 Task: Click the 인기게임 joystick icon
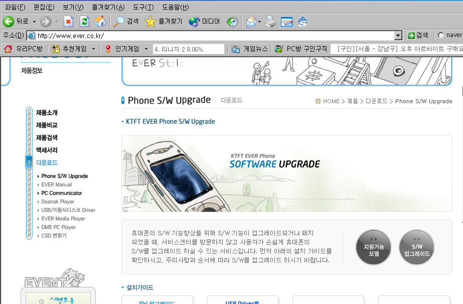(108, 49)
